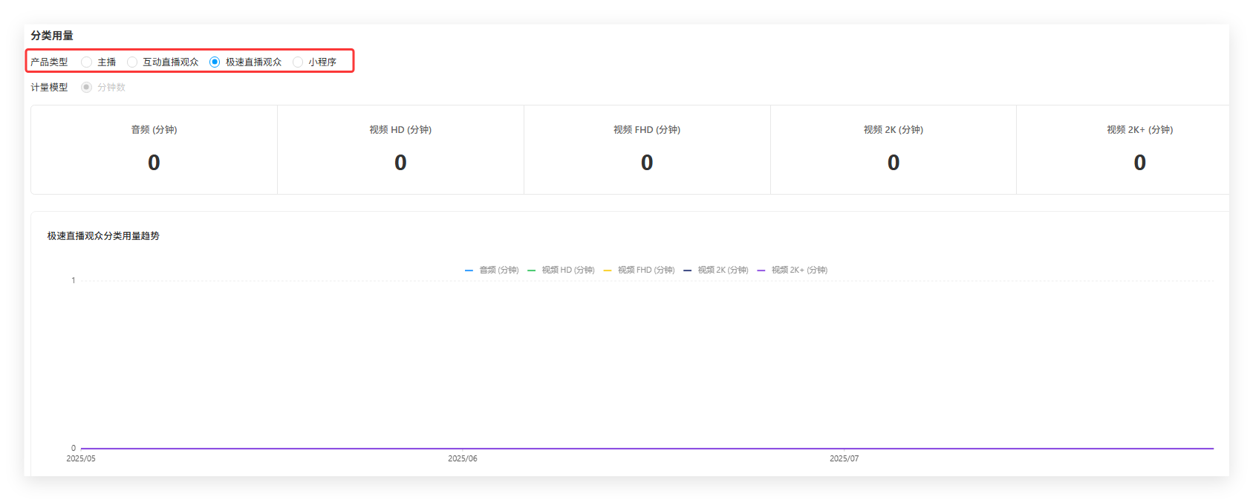Choose the 互动直播观众 radio option
This screenshot has width=1253, height=500.
tap(132, 62)
